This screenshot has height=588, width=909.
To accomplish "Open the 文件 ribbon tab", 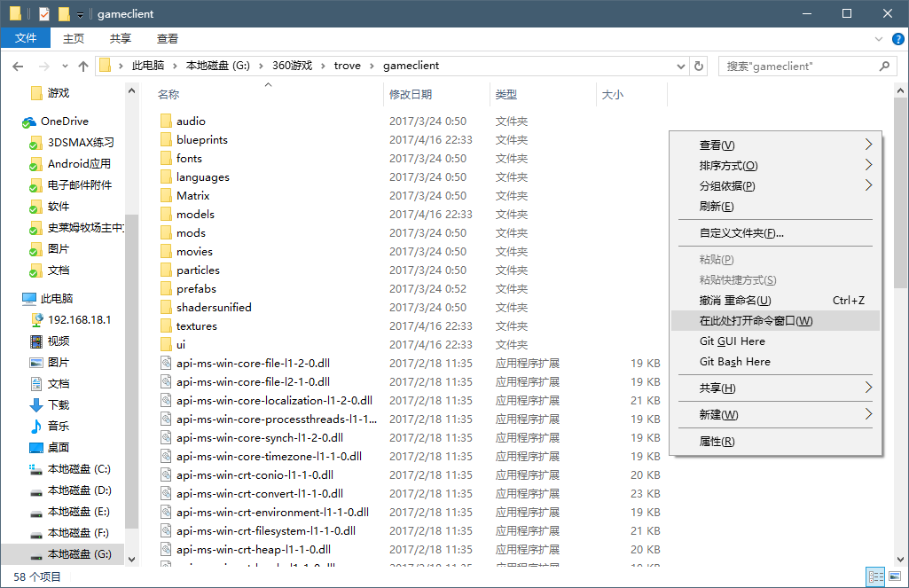I will (x=26, y=38).
